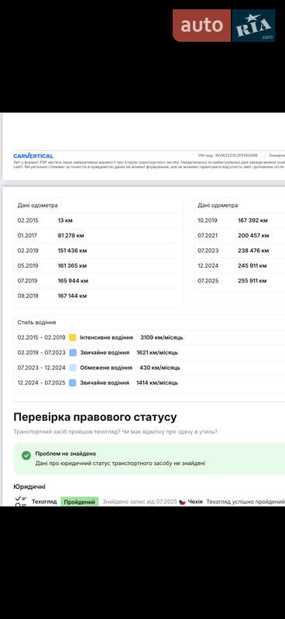Viewport: 285px width, 619px height.
Task: Click the date 01.2017 in odometer table
Action: 27,235
